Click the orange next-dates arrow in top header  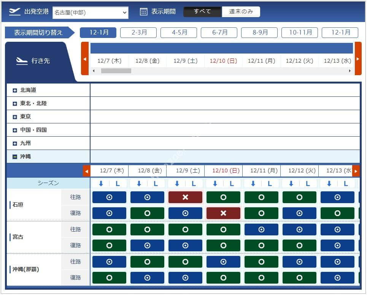coord(358,58)
